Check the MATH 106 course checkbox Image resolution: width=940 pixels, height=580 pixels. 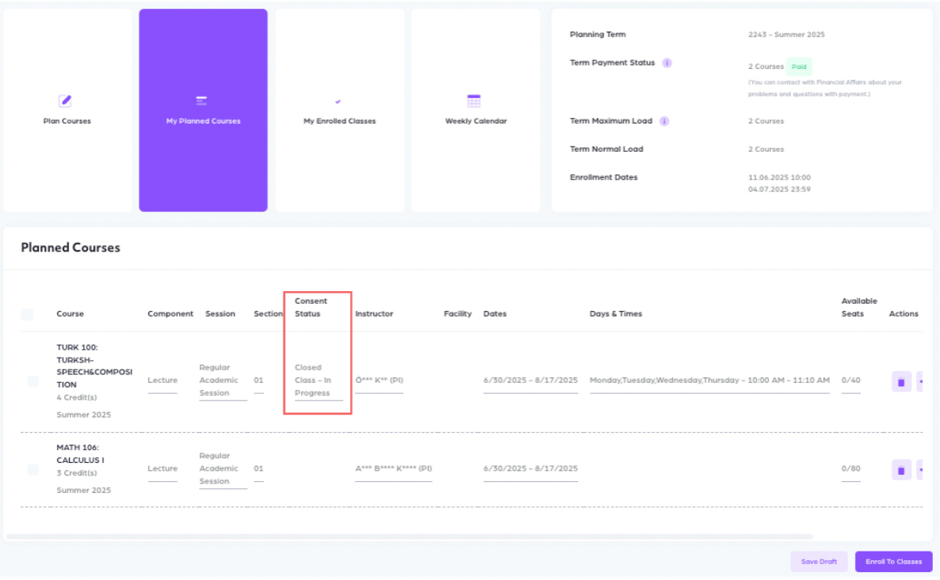pos(33,470)
